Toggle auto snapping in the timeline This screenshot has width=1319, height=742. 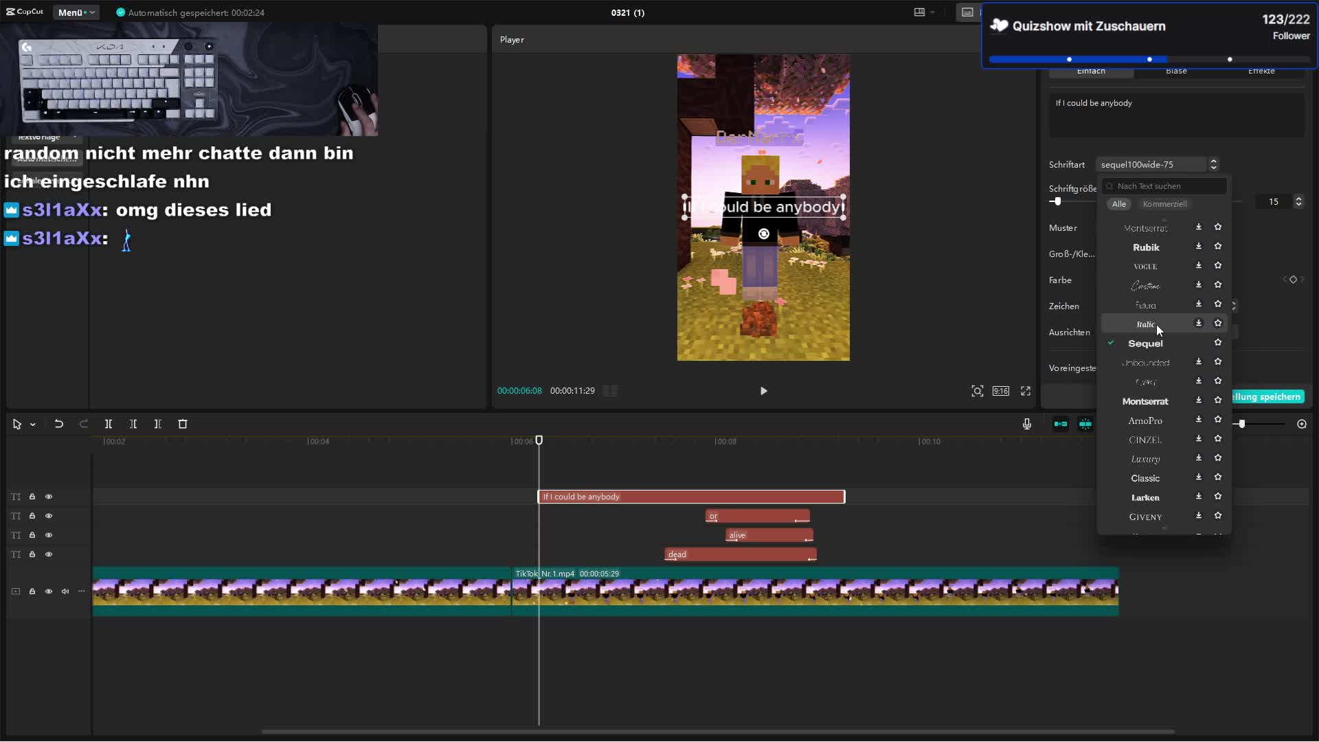tap(1085, 425)
